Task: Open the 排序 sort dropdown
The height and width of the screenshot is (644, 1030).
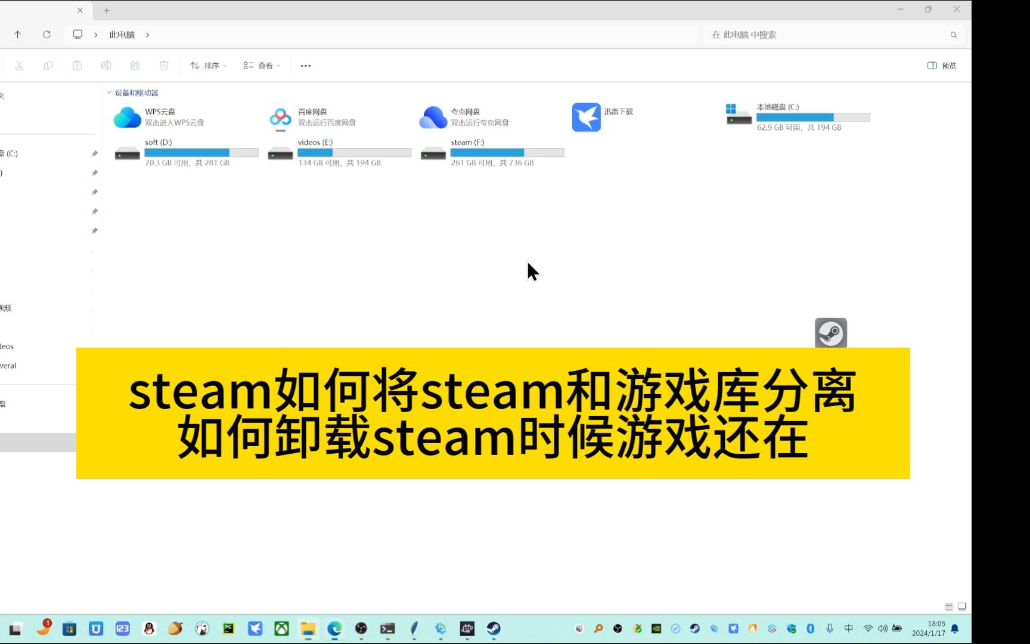Action: (208, 66)
